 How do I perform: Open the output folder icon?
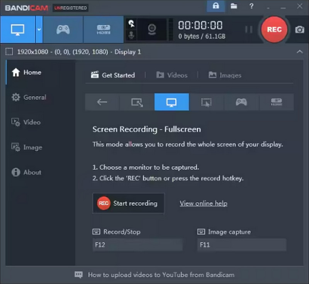pyautogui.click(x=233, y=6)
